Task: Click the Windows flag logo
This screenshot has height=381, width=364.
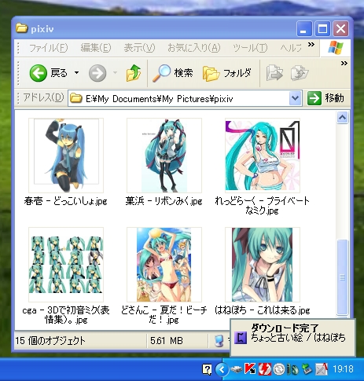Action: click(335, 48)
